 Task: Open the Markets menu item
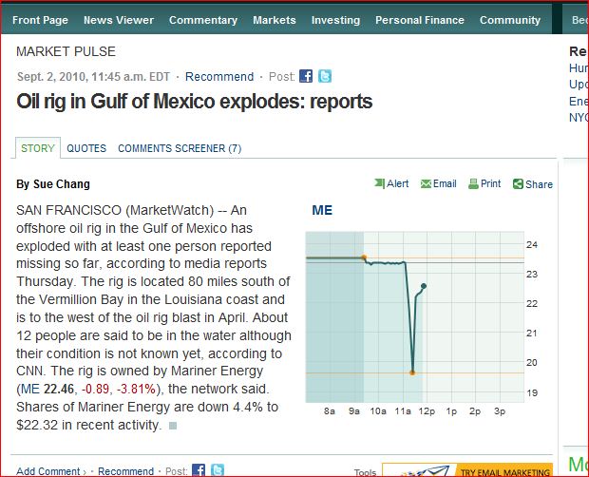[275, 20]
